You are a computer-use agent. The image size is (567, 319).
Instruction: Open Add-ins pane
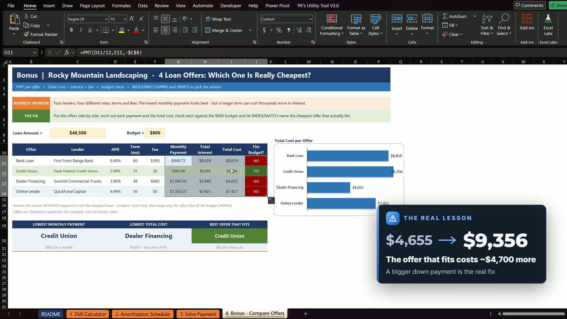[527, 22]
